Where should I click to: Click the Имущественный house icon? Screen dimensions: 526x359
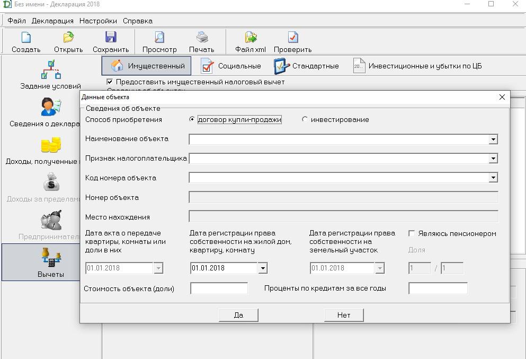(117, 65)
